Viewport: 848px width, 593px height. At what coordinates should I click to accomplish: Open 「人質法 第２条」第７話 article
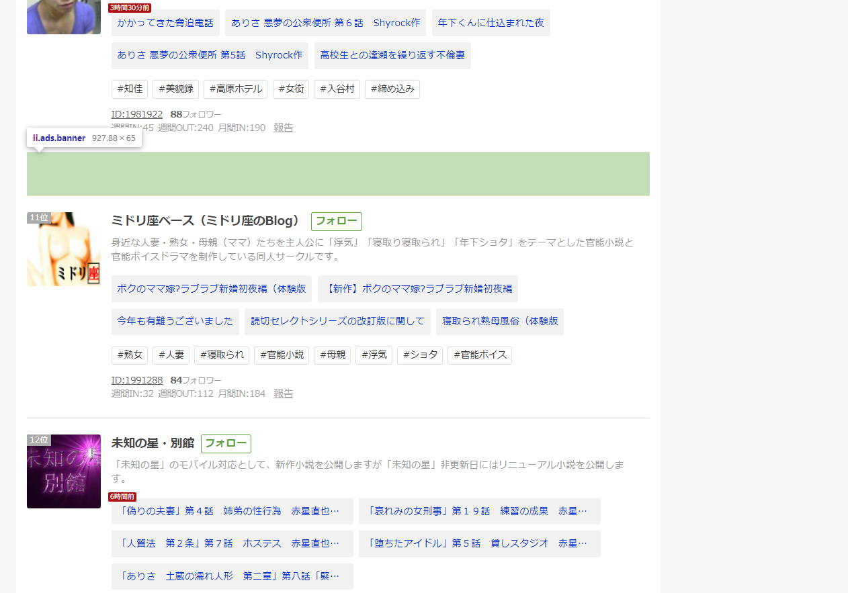point(232,544)
